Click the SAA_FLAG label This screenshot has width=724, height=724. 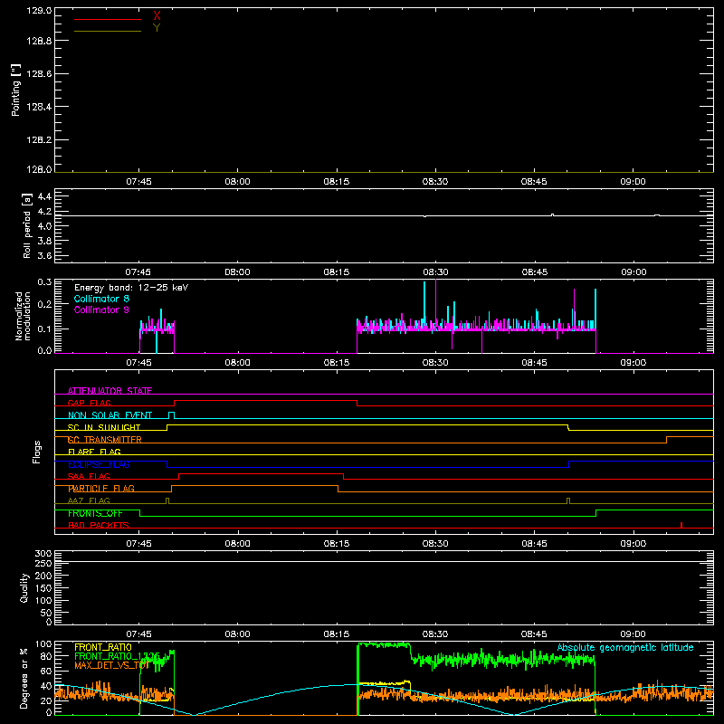point(89,476)
